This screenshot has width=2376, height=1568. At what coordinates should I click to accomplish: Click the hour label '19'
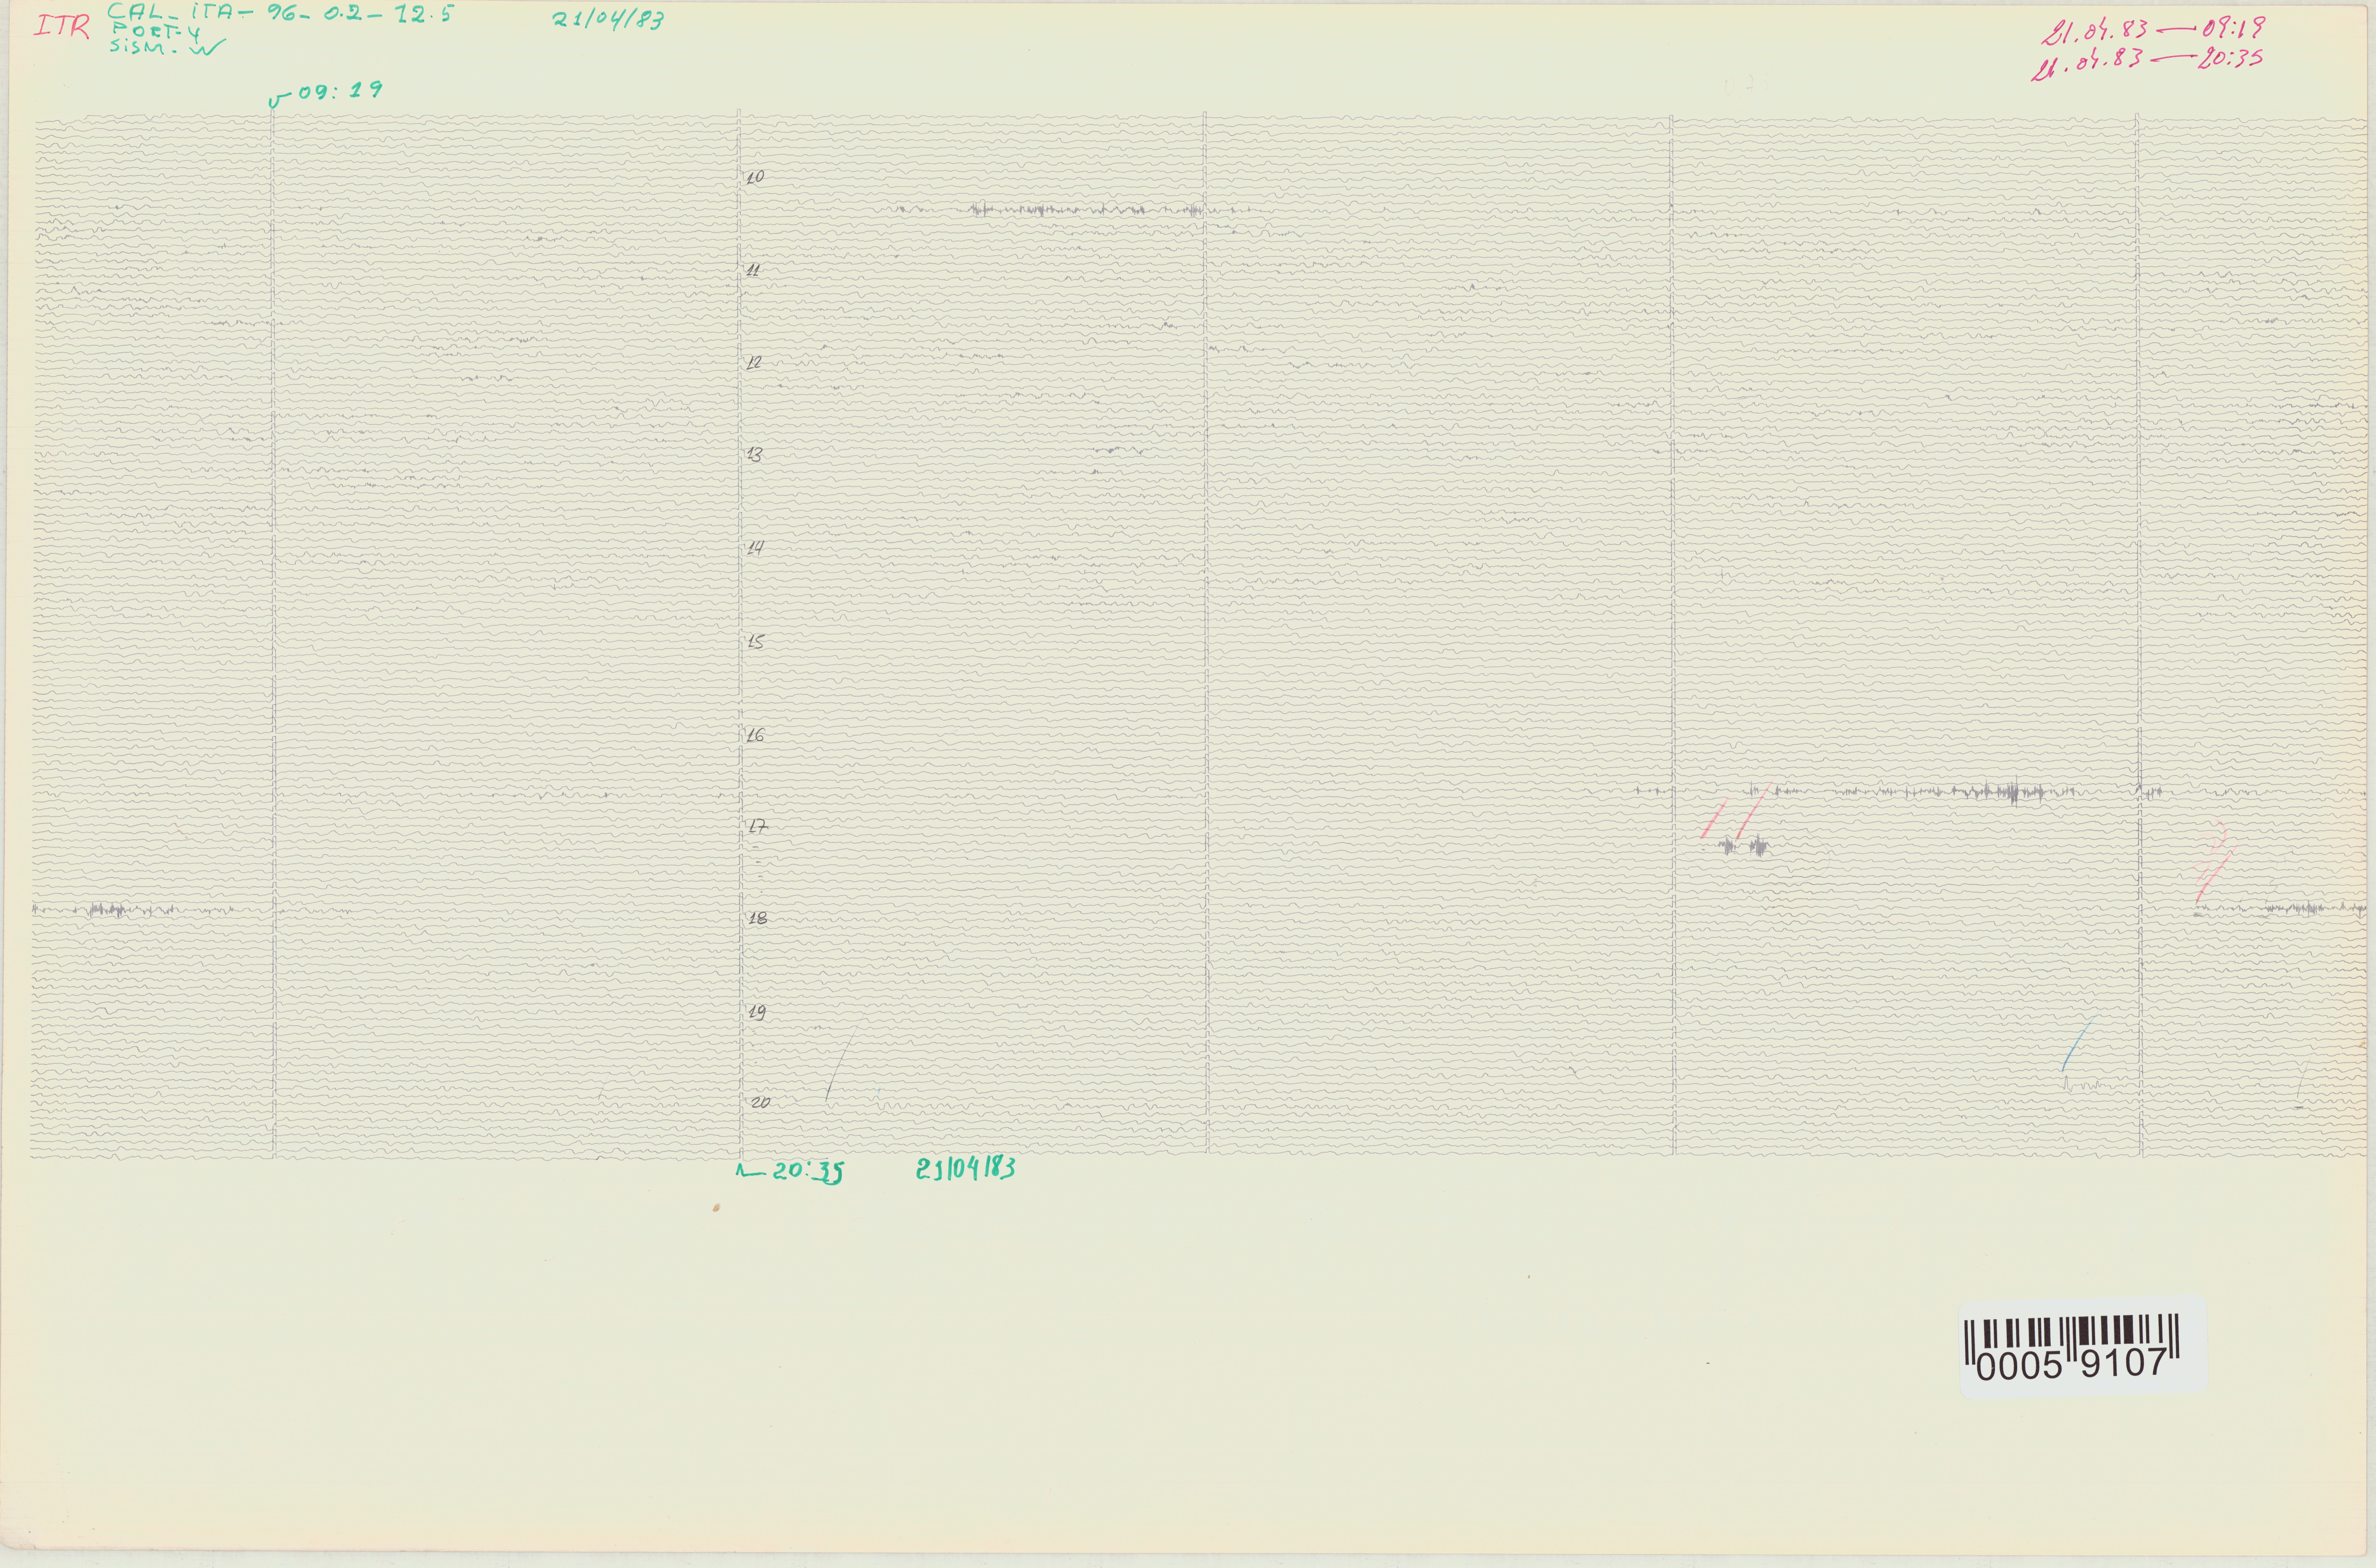click(758, 1012)
